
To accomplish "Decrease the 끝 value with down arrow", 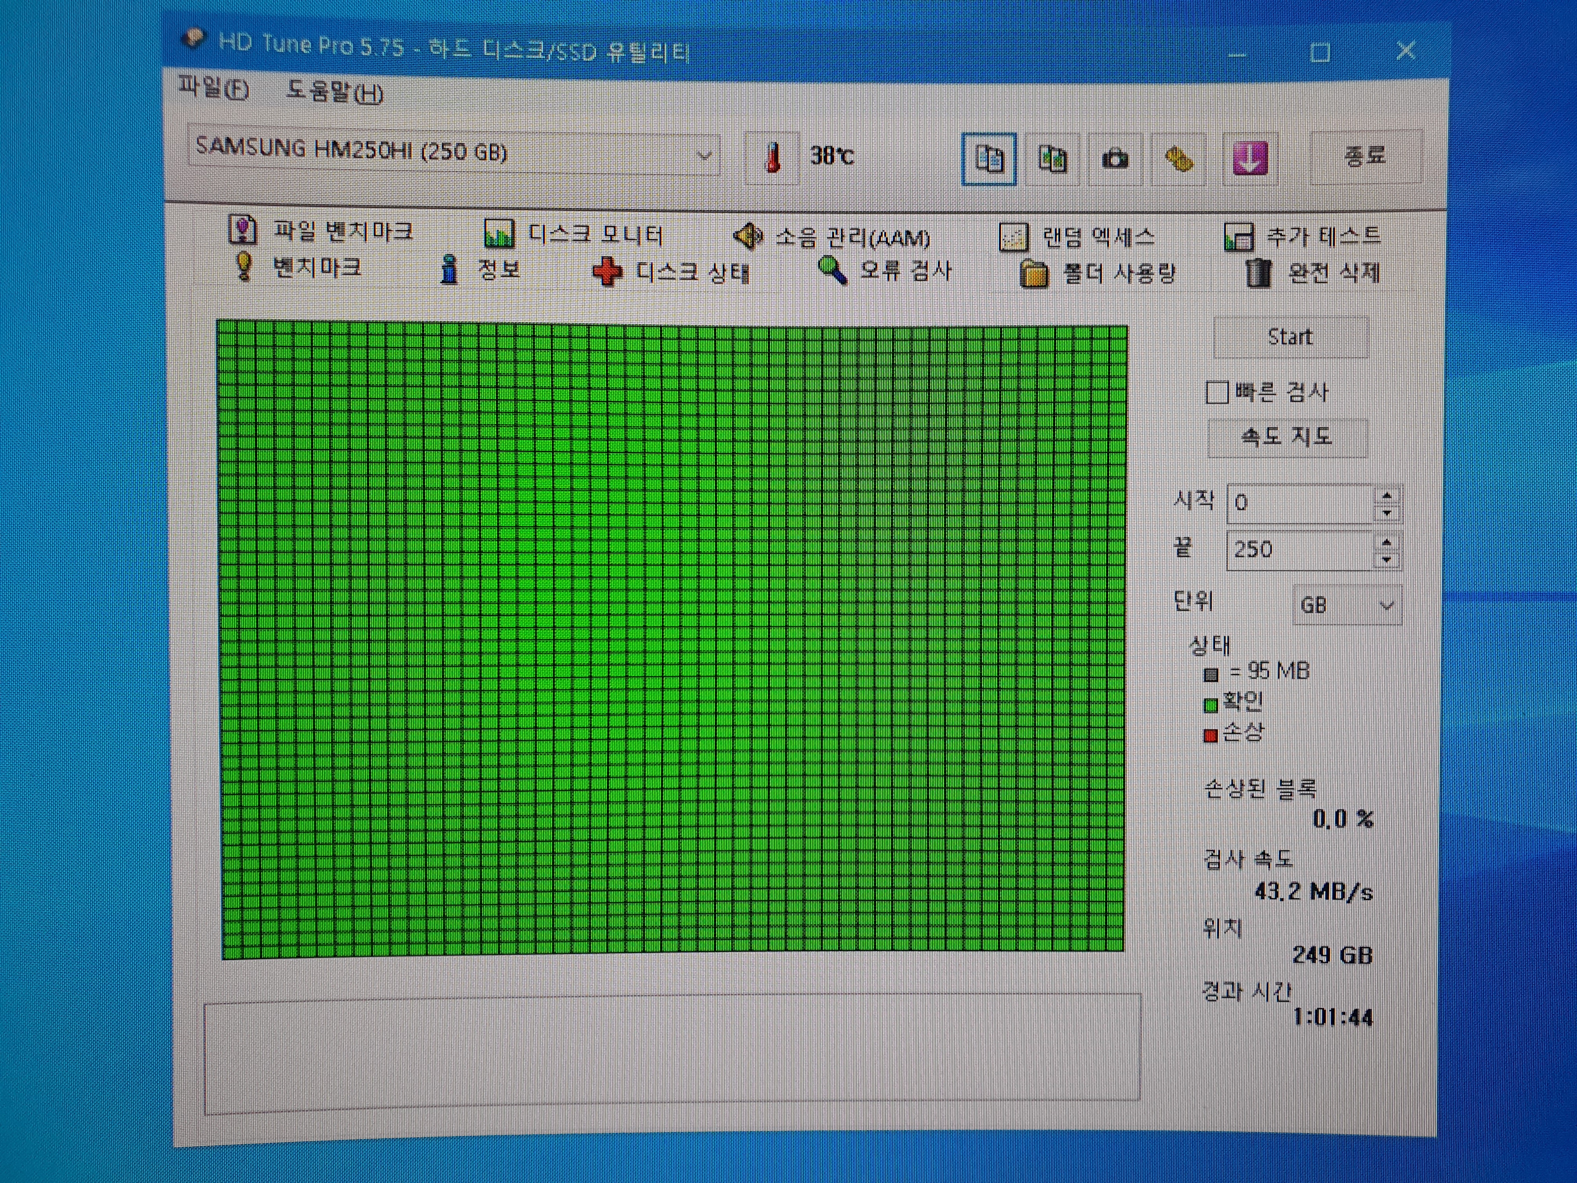I will 1386,560.
